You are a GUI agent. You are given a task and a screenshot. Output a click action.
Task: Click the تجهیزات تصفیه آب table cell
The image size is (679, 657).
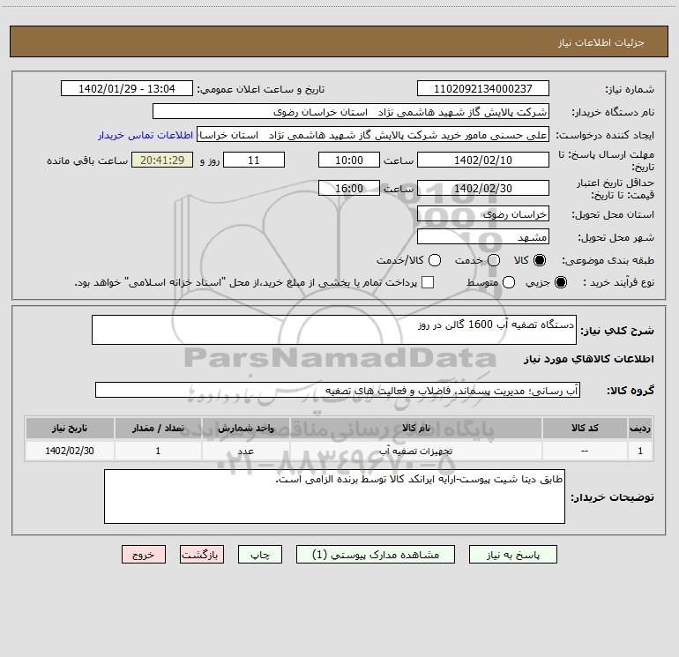point(415,451)
